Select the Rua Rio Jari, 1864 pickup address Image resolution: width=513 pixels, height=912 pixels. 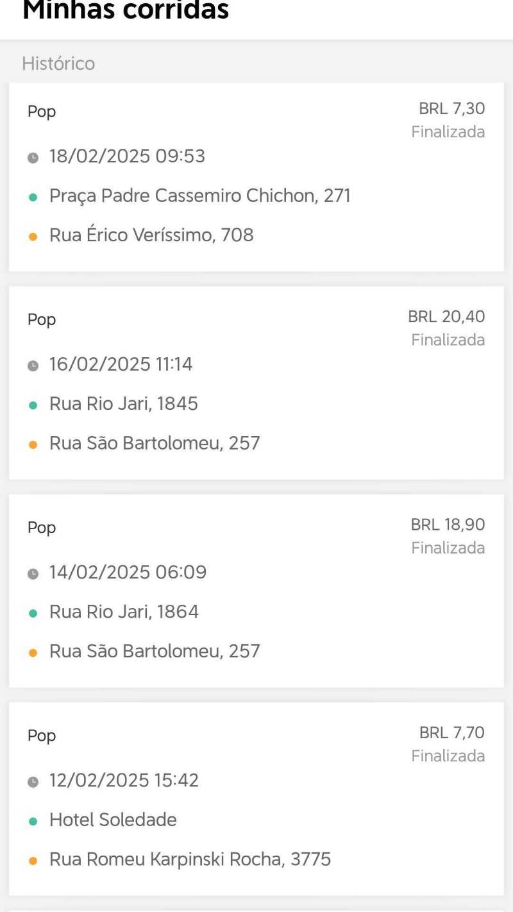[124, 612]
